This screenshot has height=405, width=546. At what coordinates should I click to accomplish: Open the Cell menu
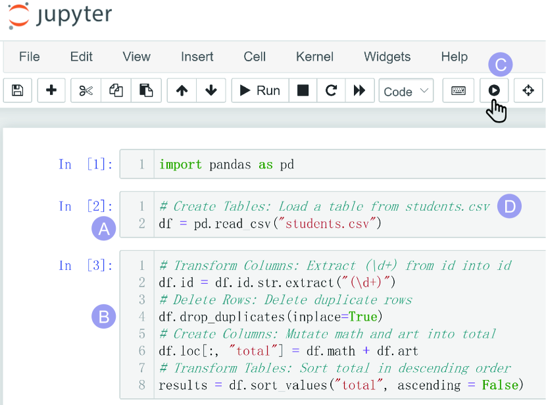[x=255, y=57]
